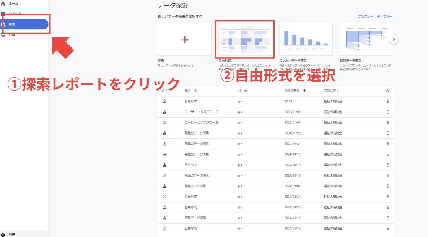Open more options for the 円グラフ row
Screen dimensions: 428x237
(387, 165)
